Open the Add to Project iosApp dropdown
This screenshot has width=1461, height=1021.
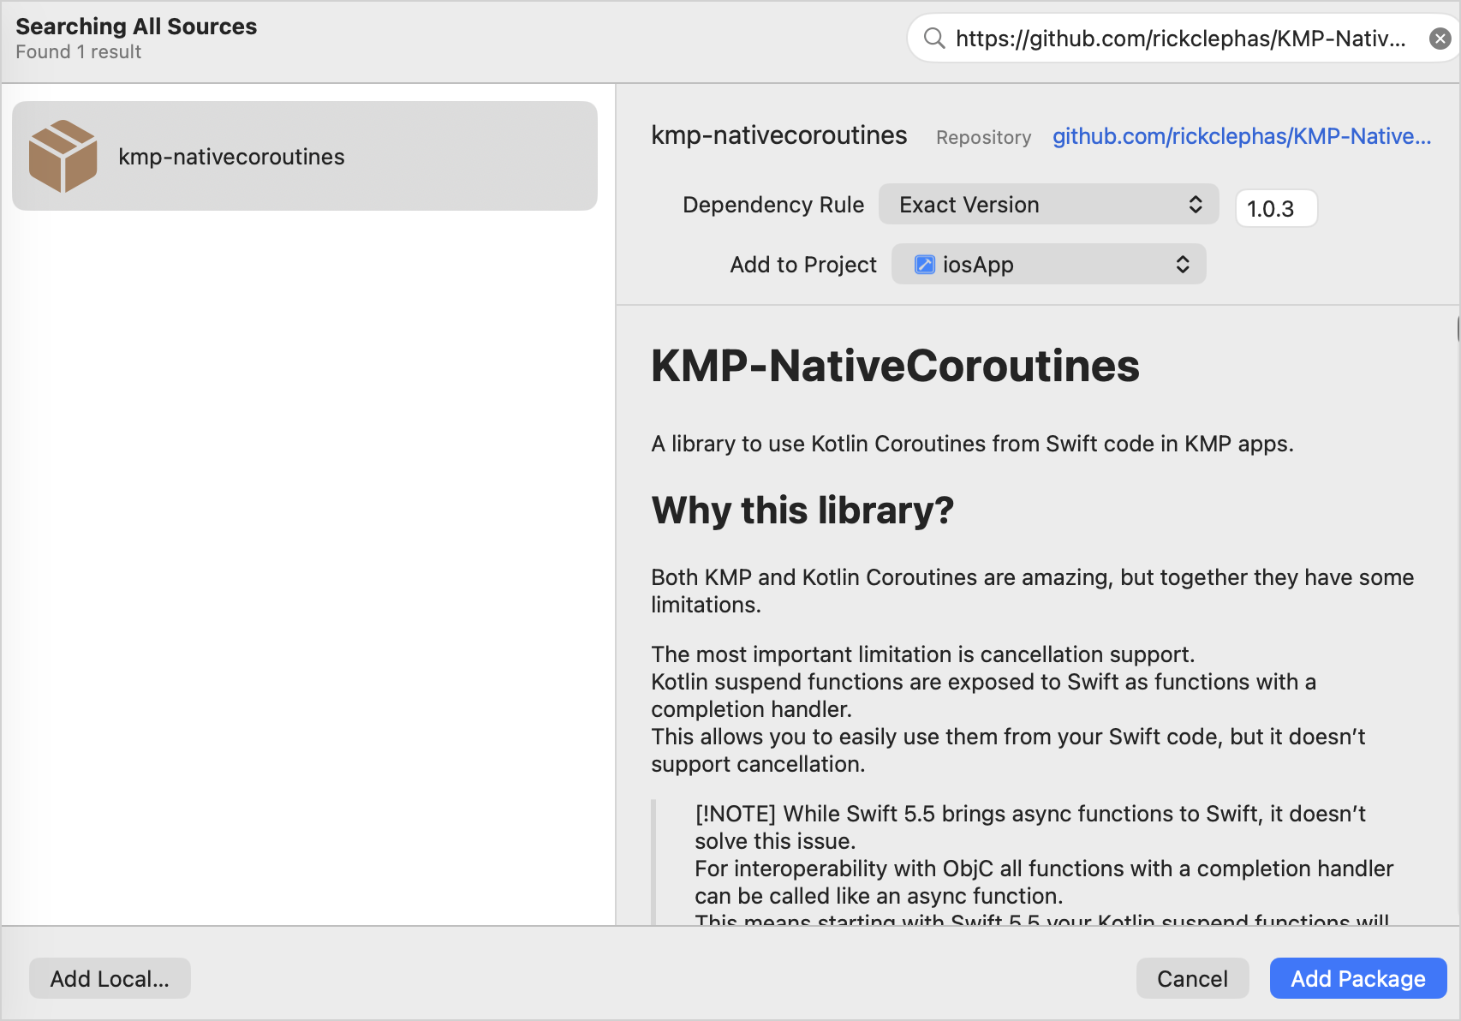(1049, 265)
